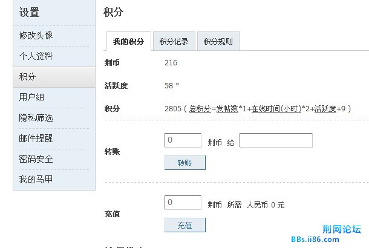Open 隐私筛选 from the sidebar
The height and width of the screenshot is (248, 369).
pos(36,117)
